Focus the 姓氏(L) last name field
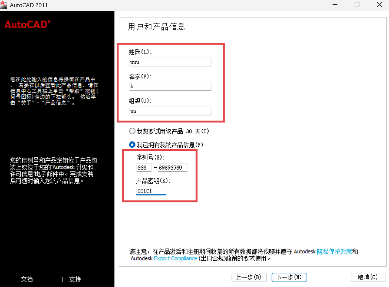The image size is (389, 287). coord(170,62)
